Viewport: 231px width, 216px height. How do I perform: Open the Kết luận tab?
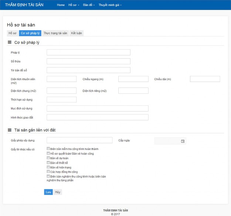point(77,33)
